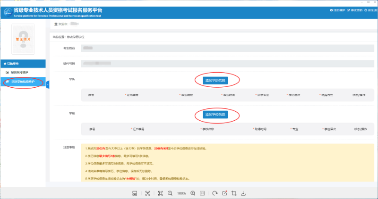Open the edit image icon

[x=224, y=193]
